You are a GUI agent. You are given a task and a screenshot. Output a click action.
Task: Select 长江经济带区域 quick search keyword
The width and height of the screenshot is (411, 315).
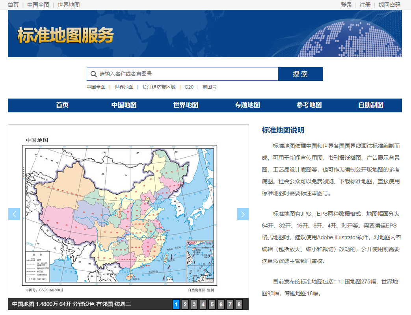pyautogui.click(x=159, y=87)
